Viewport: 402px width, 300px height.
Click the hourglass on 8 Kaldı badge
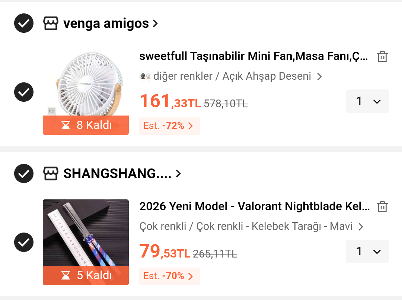pos(66,125)
